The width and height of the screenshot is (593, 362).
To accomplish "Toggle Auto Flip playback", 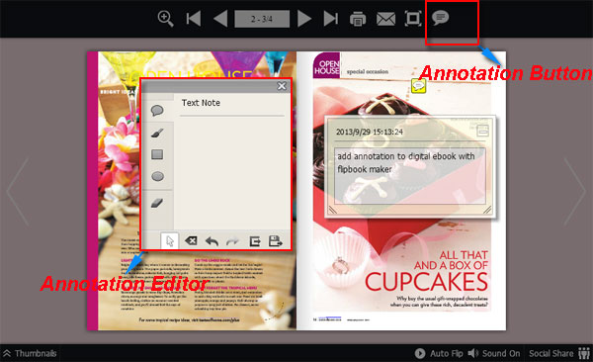I will [439, 353].
